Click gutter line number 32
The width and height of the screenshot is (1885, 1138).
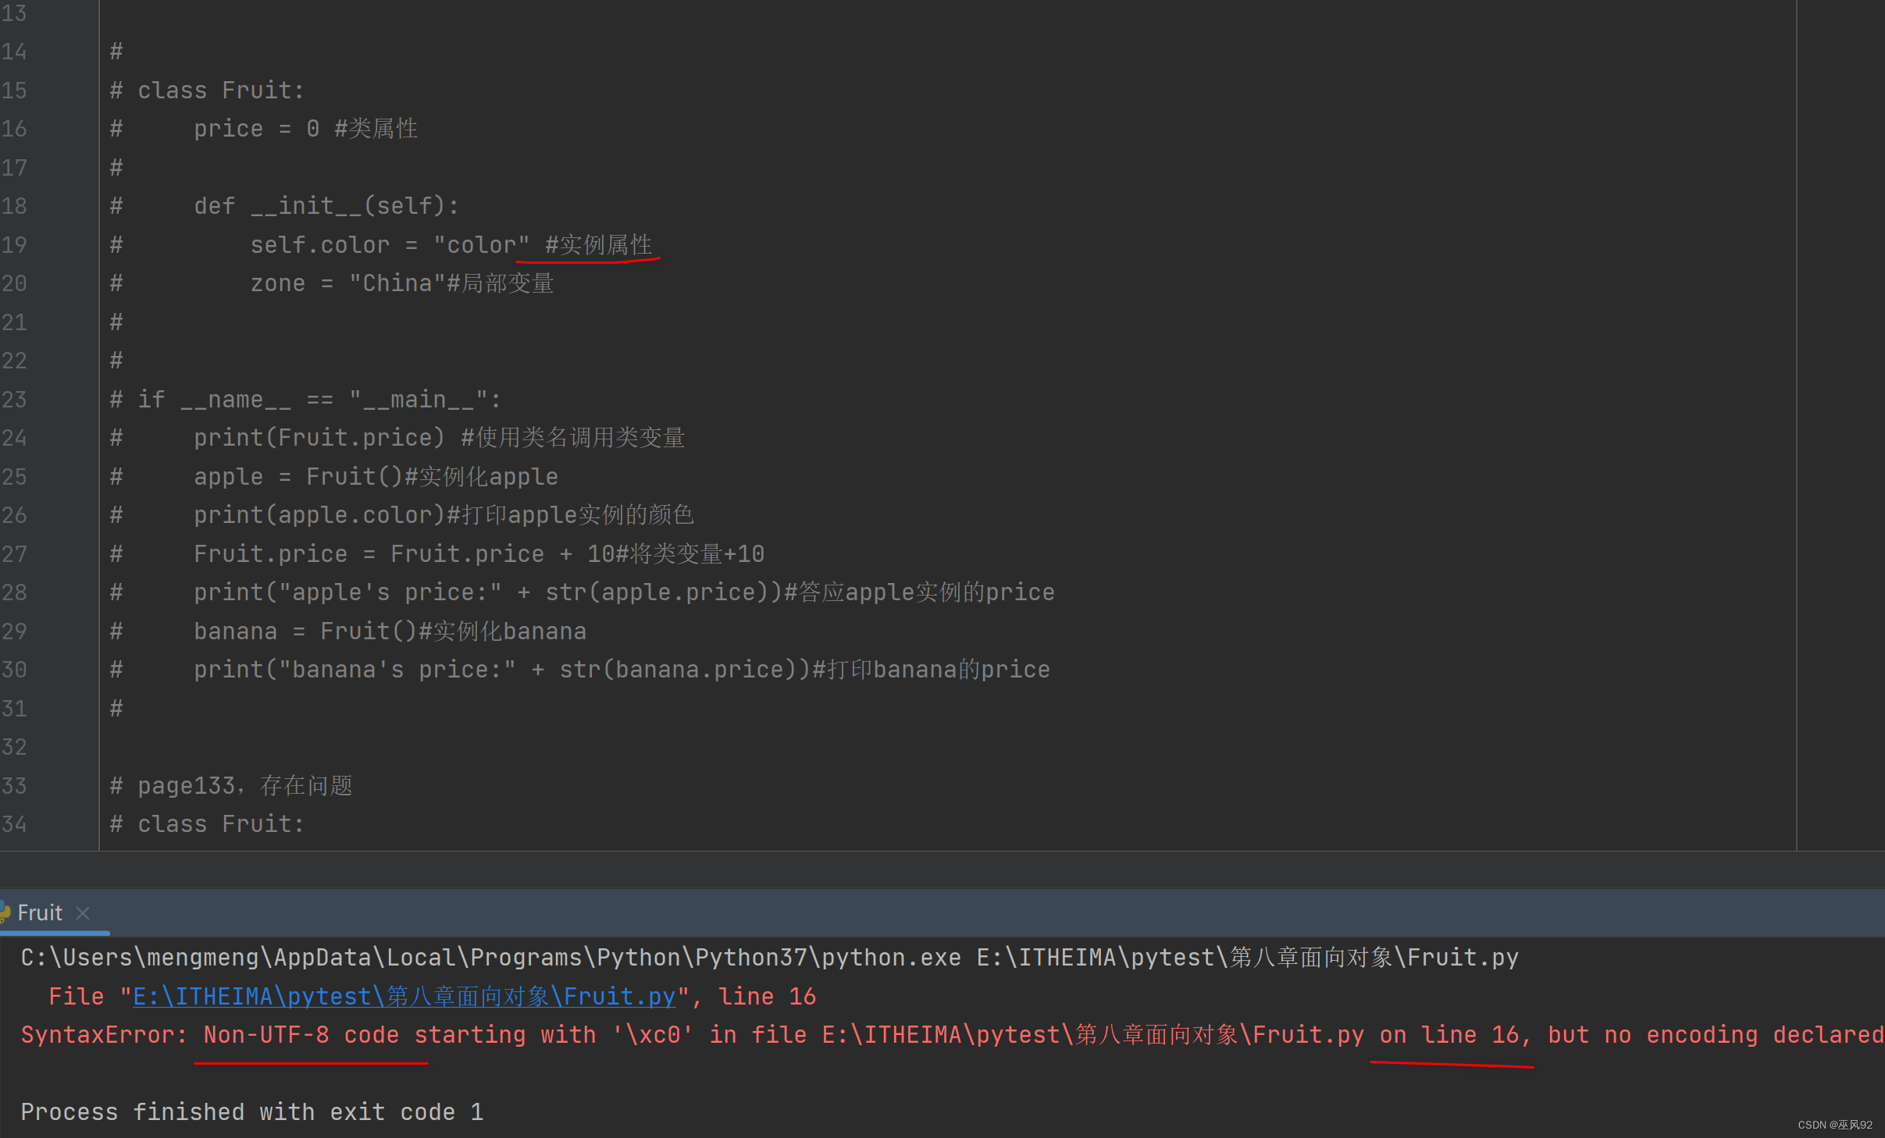point(14,747)
